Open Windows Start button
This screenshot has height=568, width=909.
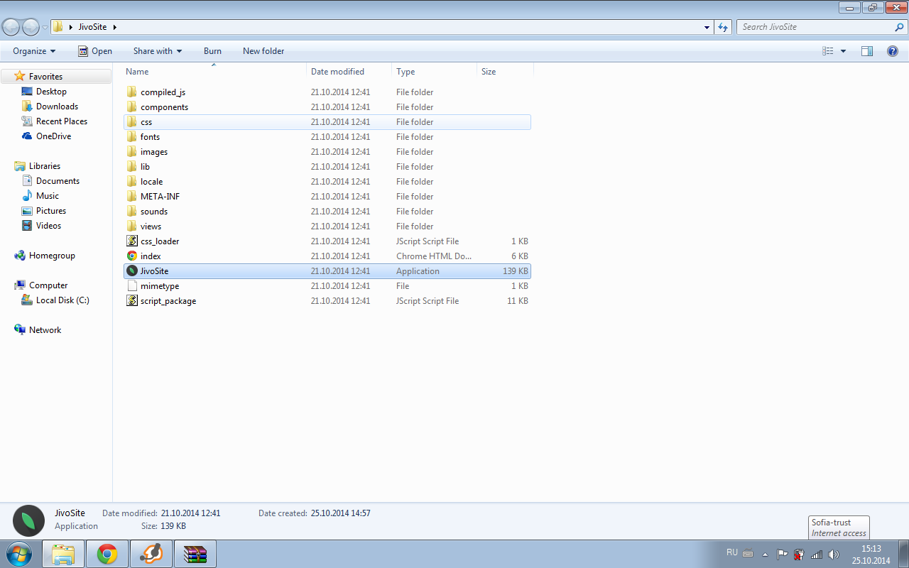[x=19, y=553]
